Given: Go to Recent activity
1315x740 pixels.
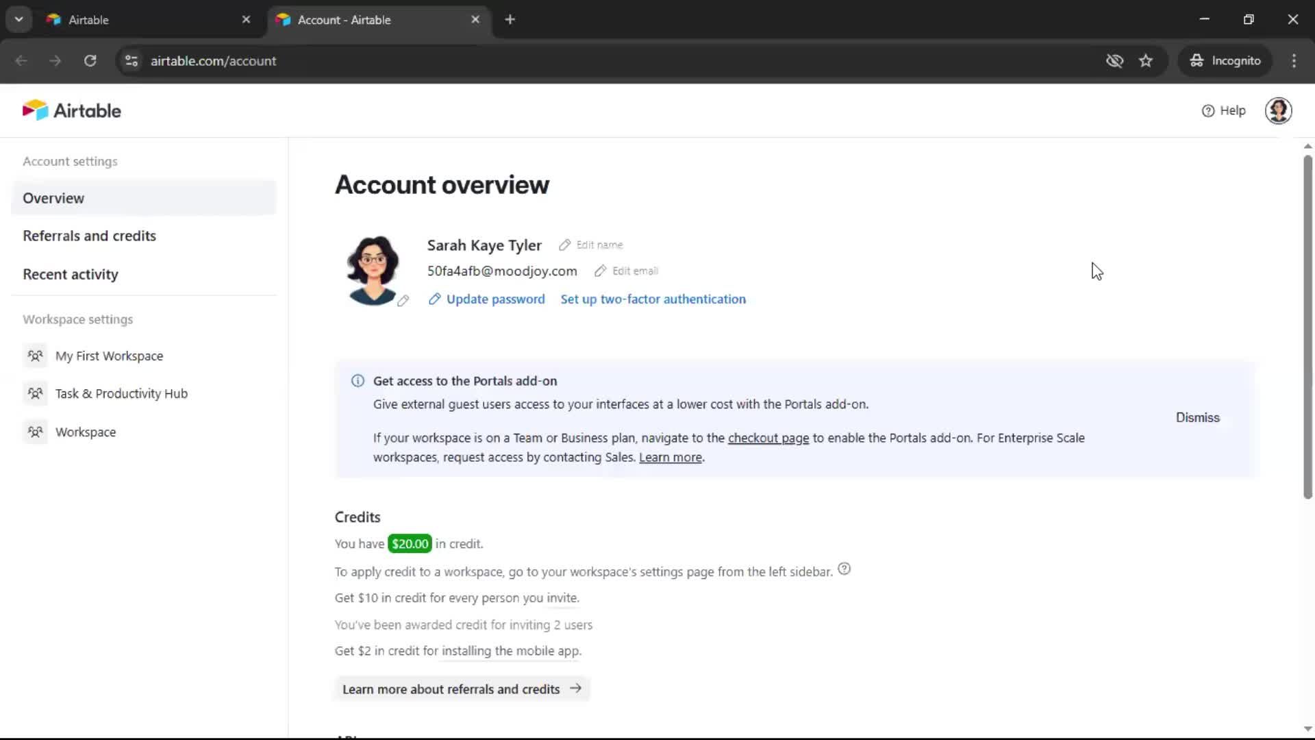Looking at the screenshot, I should coord(71,274).
